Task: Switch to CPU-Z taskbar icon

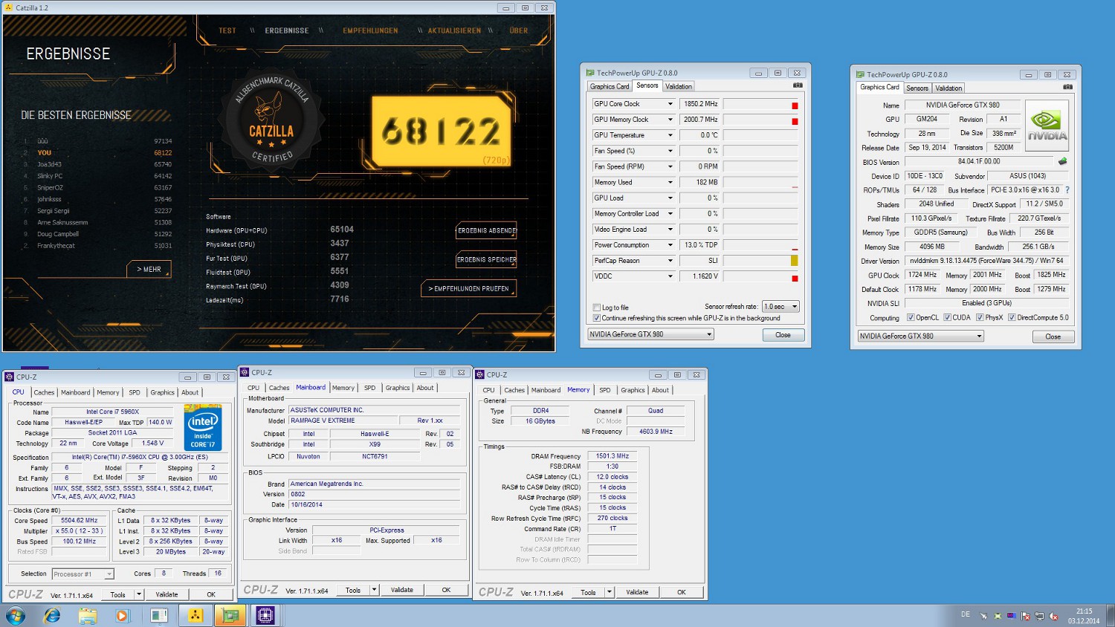Action: (x=265, y=615)
